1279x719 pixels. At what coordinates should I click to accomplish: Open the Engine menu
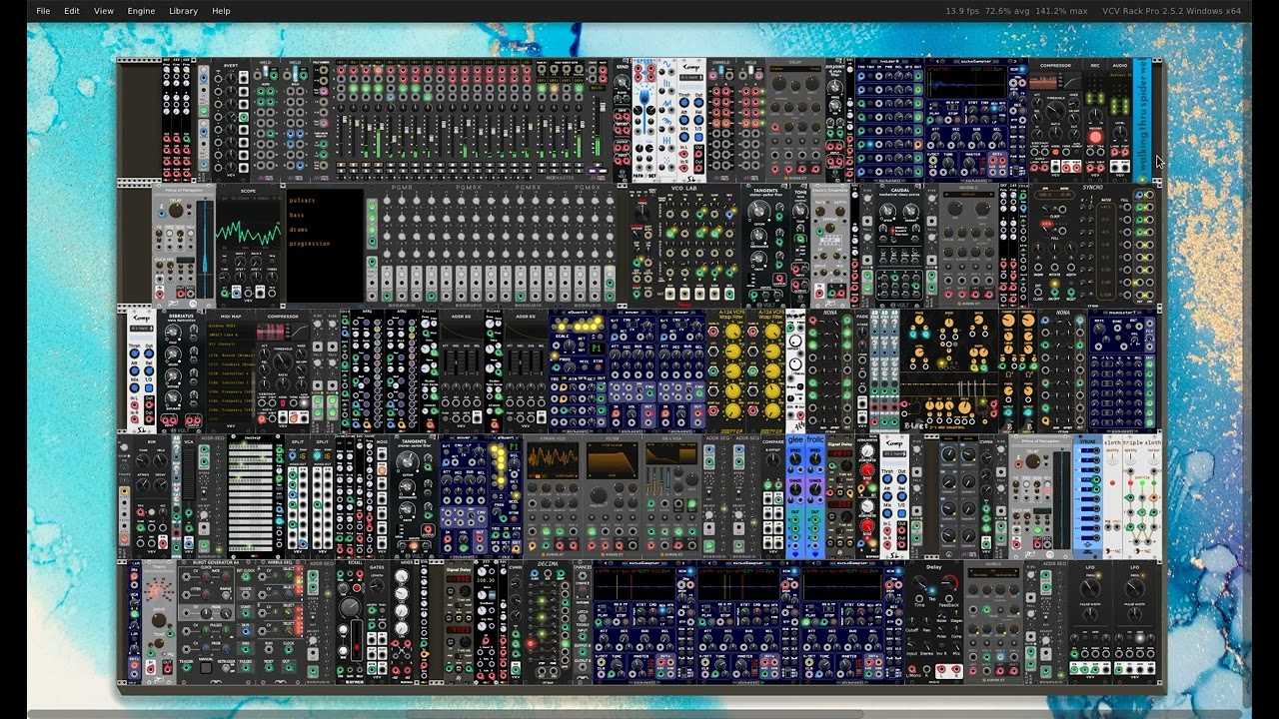[141, 11]
